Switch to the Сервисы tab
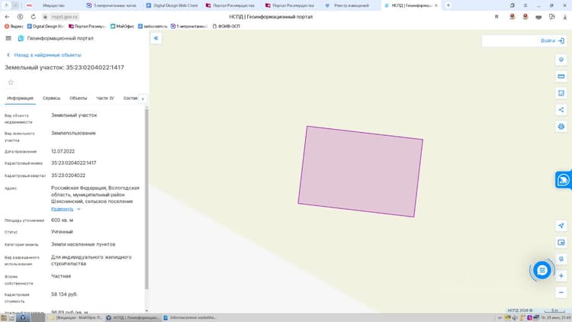Viewport: 572px width, 322px height. tap(51, 98)
